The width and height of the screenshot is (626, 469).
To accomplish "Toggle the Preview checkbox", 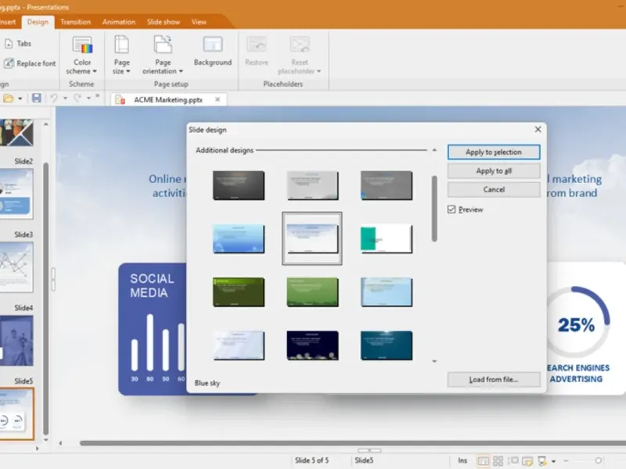I will 452,209.
